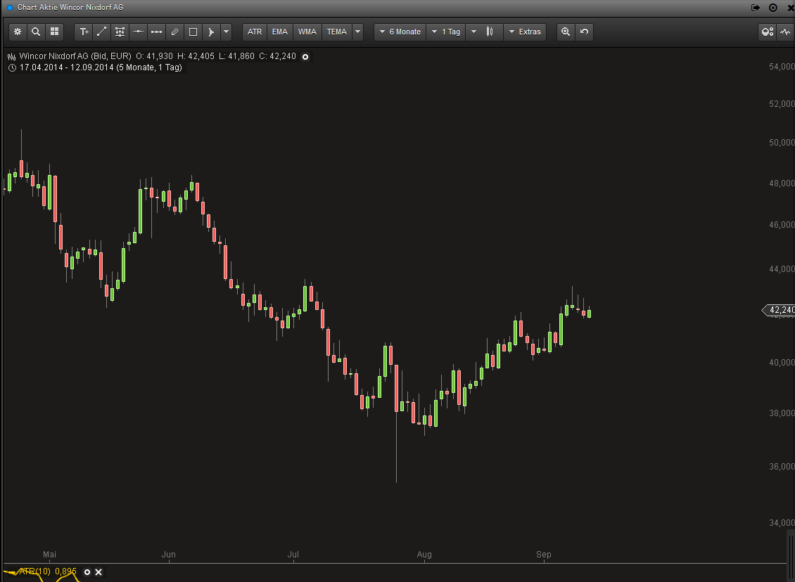Click the zoom-in magnifier icon
Viewport: 795px width, 582px height.
566,32
